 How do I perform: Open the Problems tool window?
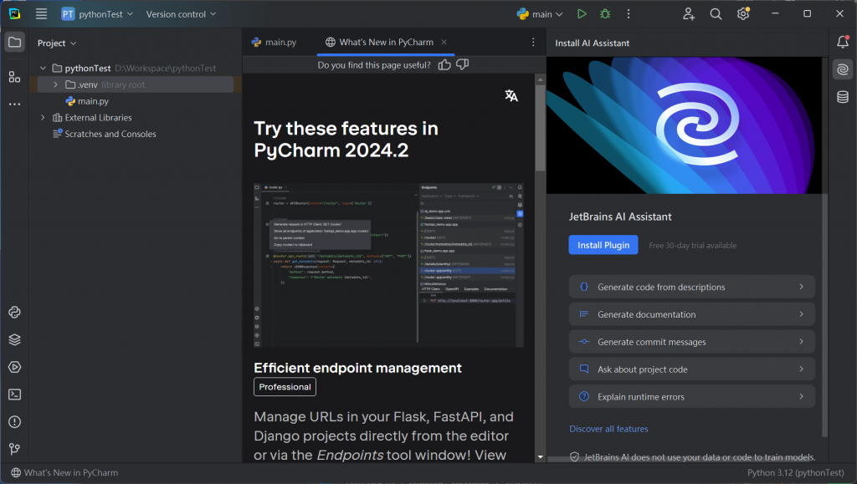point(15,422)
